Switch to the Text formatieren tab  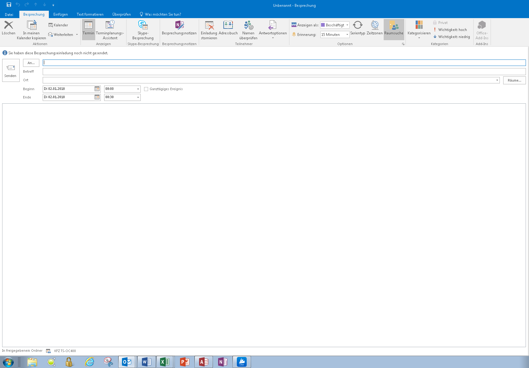pos(90,14)
